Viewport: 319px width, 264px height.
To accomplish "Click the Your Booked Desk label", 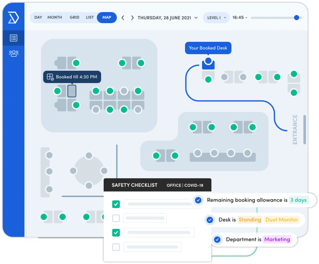I will tap(208, 48).
